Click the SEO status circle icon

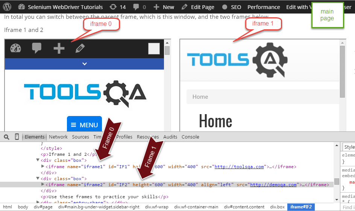225,7
